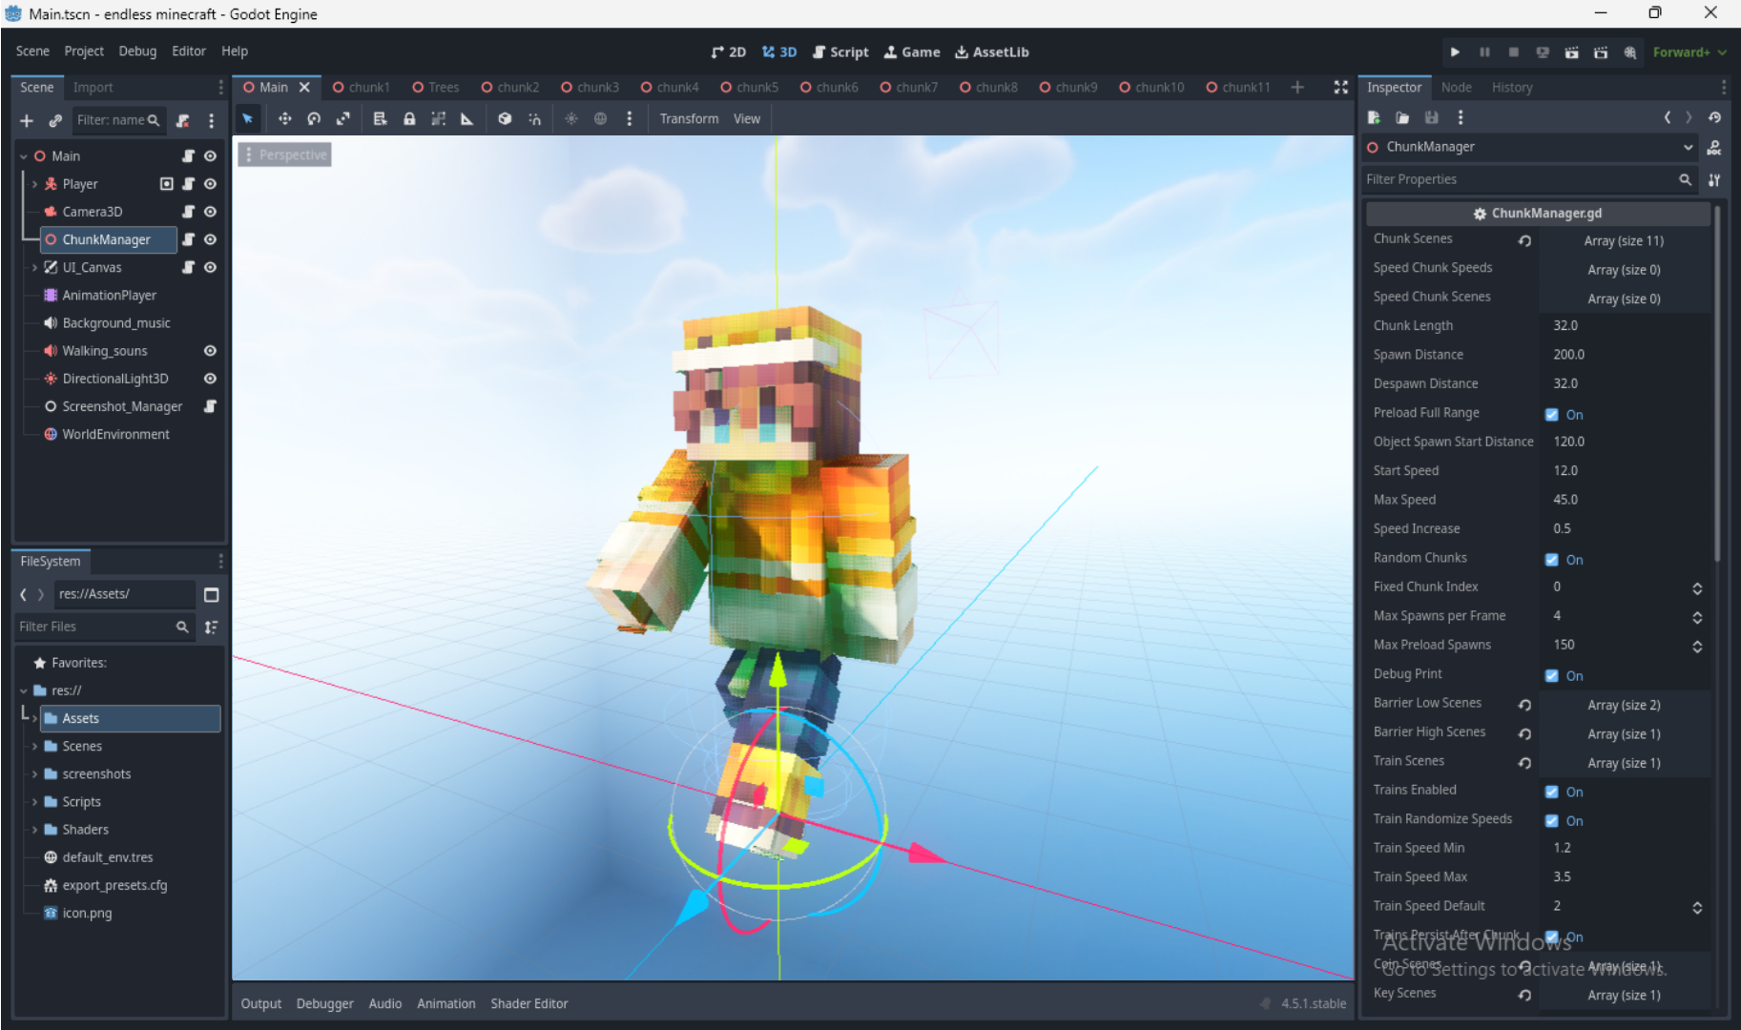Open documentation for ChunkManager node
1741x1030 pixels.
click(x=1714, y=147)
